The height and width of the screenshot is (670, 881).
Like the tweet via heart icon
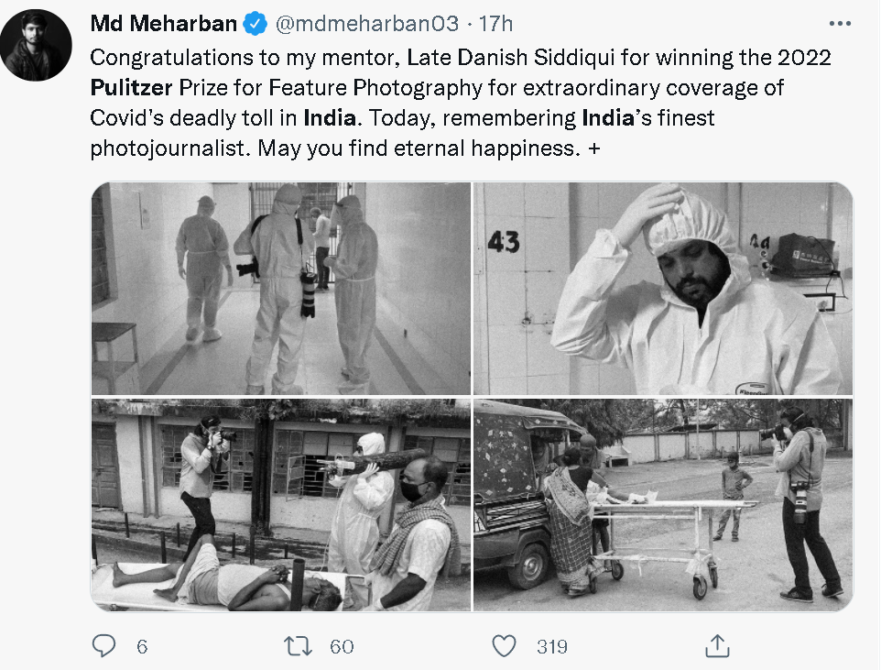(x=504, y=646)
